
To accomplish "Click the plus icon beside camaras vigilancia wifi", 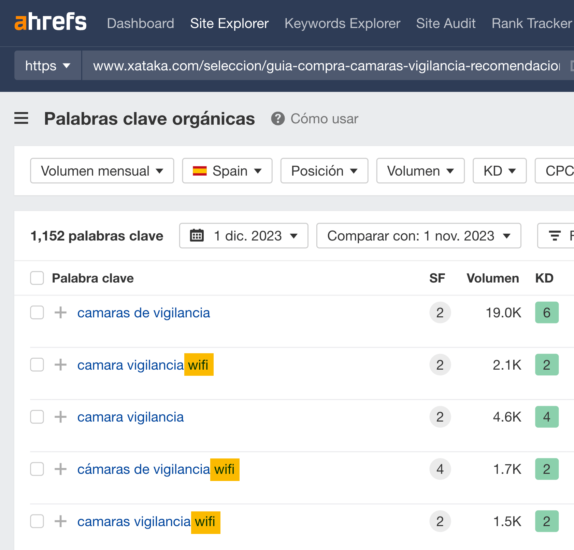I will click(x=60, y=521).
